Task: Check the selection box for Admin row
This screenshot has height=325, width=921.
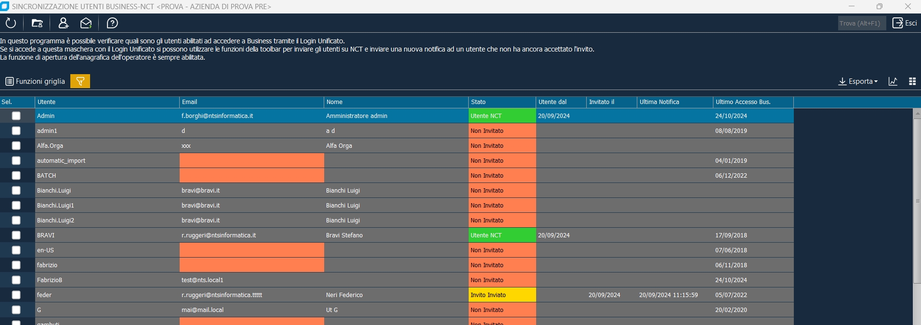Action: click(16, 116)
